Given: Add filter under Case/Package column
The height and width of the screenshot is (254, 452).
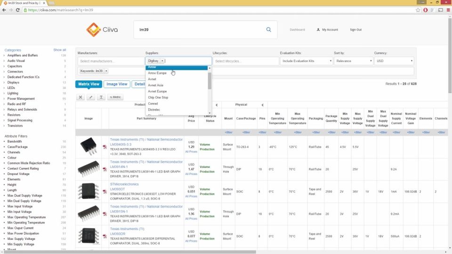Looking at the screenshot, I should click(x=246, y=133).
